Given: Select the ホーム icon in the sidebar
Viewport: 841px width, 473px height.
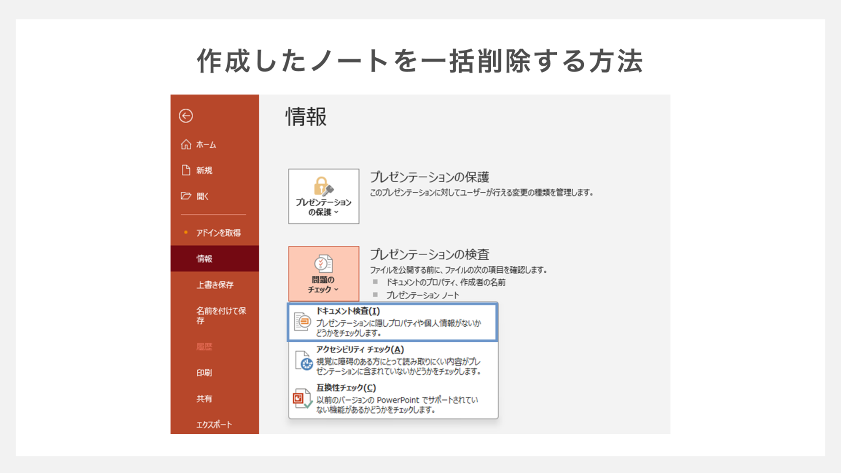Looking at the screenshot, I should click(186, 144).
